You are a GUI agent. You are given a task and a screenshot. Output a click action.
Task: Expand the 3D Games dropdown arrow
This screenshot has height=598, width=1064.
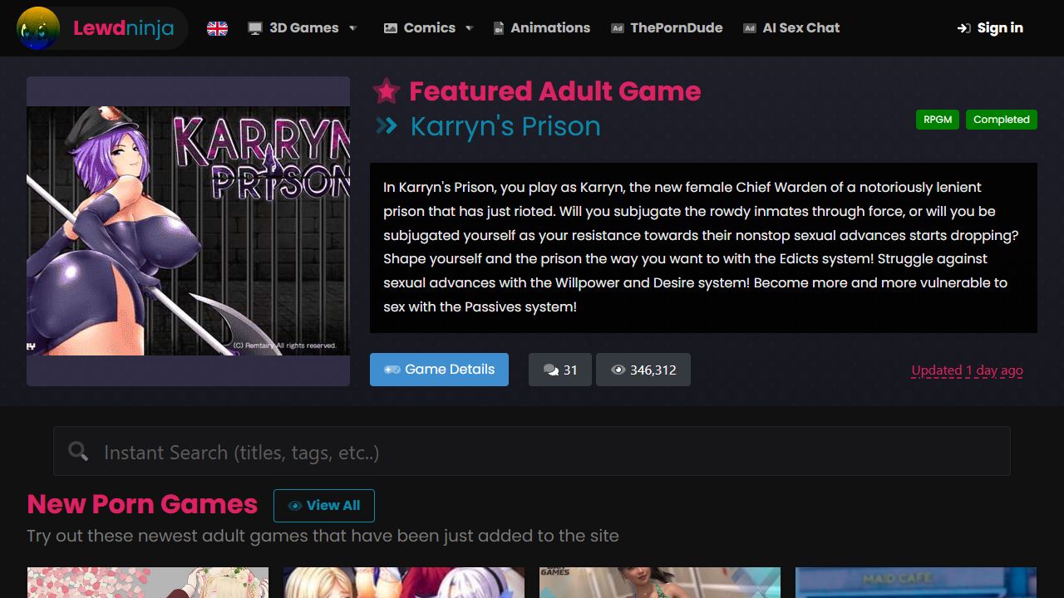coord(352,28)
